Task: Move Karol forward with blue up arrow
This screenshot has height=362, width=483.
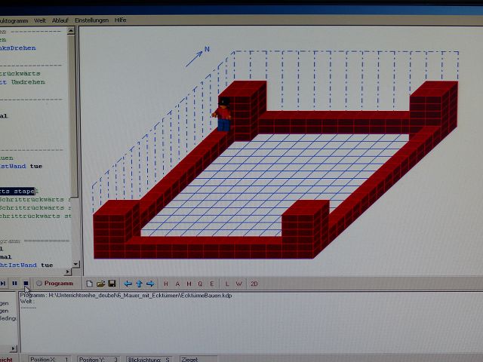Action: coord(139,284)
